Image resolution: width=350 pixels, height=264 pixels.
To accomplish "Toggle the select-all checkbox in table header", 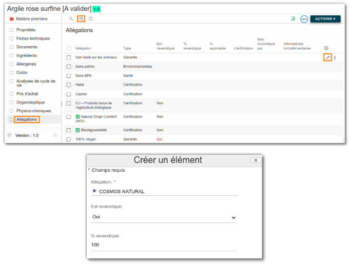I will pyautogui.click(x=68, y=48).
